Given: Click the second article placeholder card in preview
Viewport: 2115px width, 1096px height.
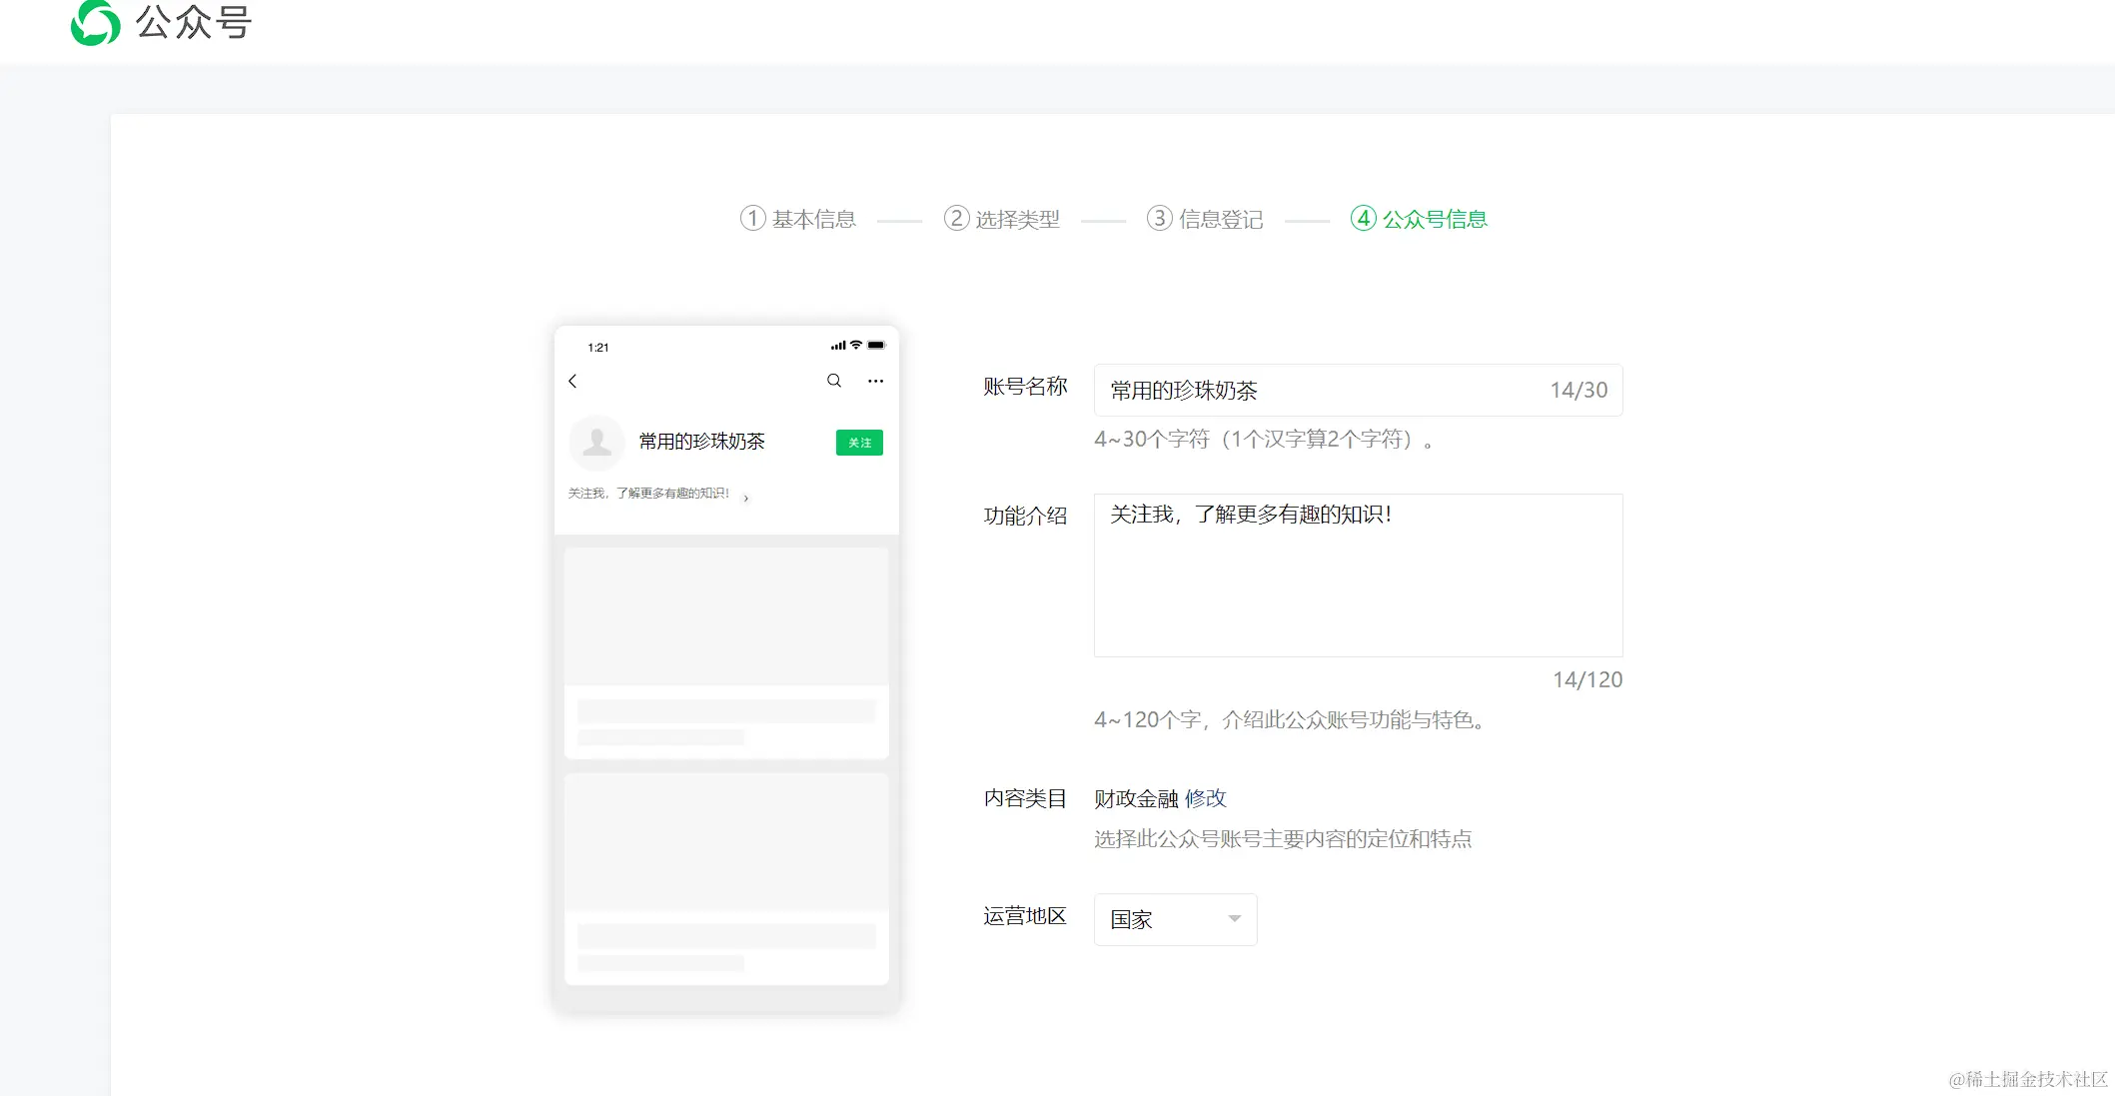Looking at the screenshot, I should coord(726,877).
